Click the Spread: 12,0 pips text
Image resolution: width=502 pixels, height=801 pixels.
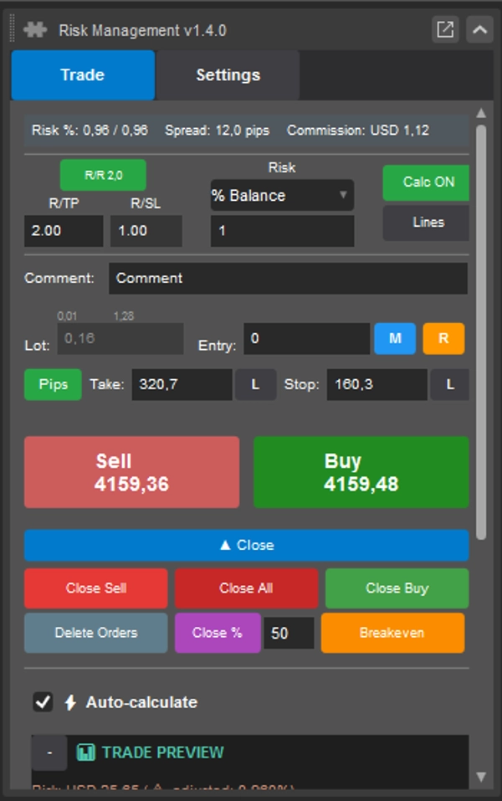(x=217, y=131)
